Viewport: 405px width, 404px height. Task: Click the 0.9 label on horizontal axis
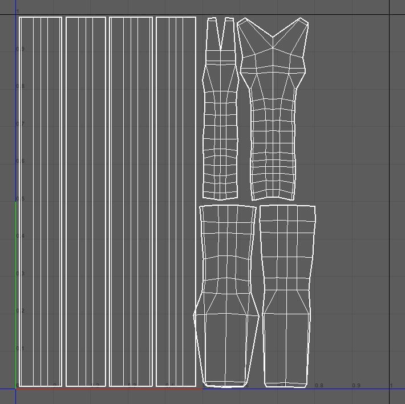[356, 385]
